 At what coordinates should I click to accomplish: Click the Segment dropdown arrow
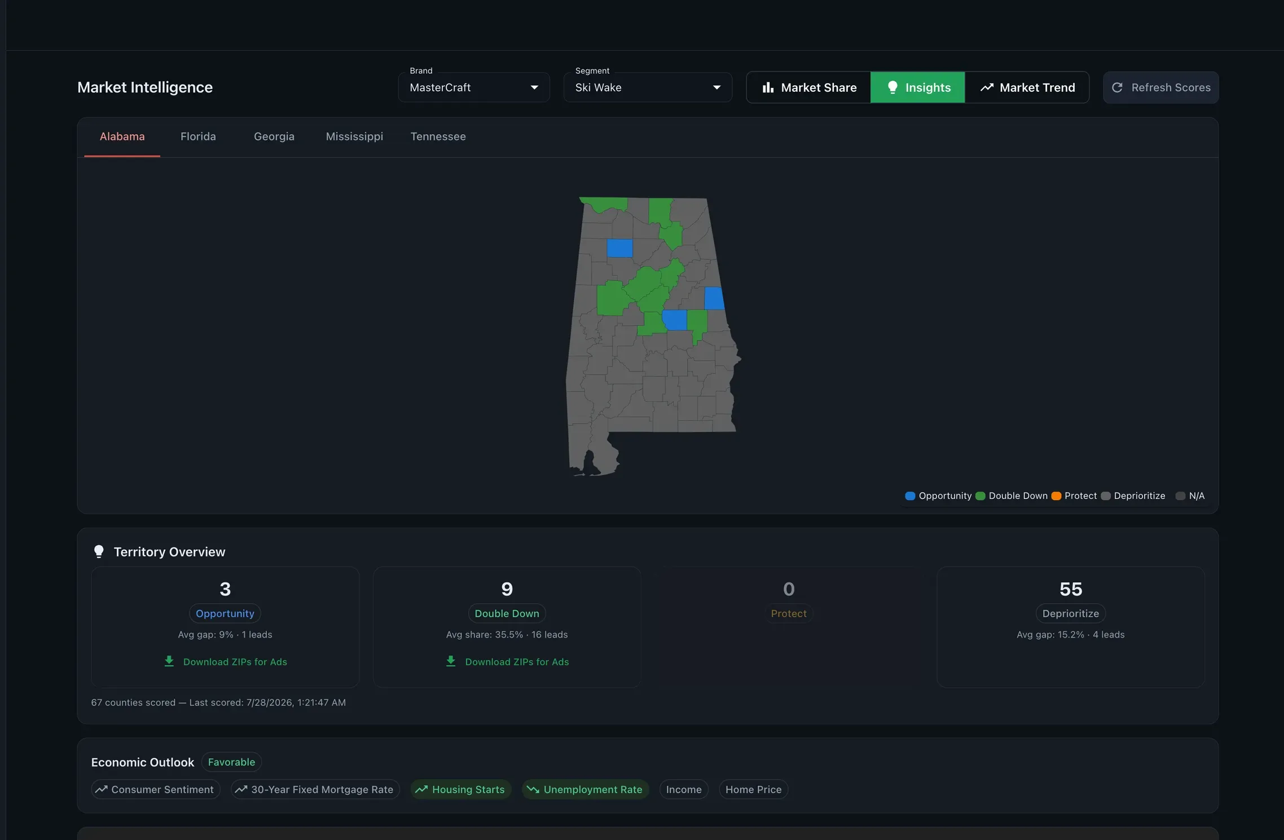coord(716,87)
